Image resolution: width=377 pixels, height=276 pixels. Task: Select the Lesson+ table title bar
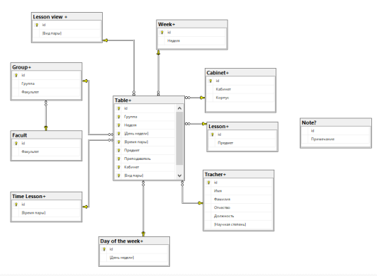(x=242, y=127)
